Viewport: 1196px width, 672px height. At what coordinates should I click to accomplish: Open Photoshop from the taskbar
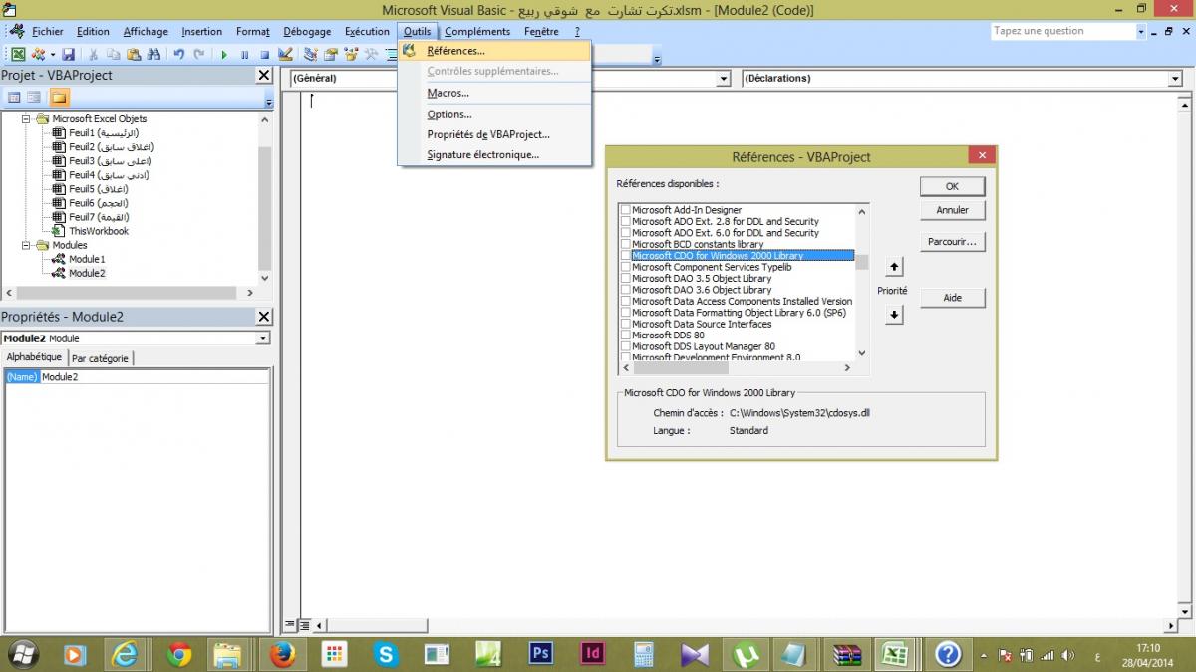541,653
